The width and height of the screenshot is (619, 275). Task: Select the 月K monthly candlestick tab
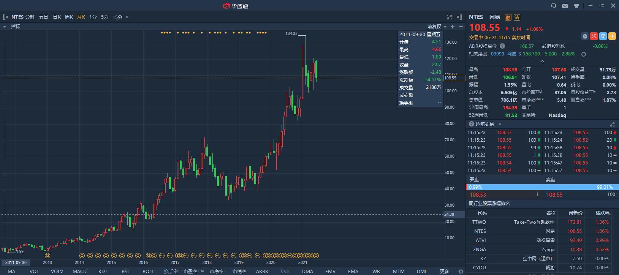pos(81,17)
